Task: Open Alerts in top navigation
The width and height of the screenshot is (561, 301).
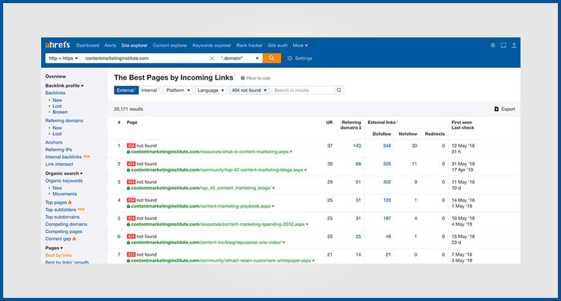Action: 110,45
